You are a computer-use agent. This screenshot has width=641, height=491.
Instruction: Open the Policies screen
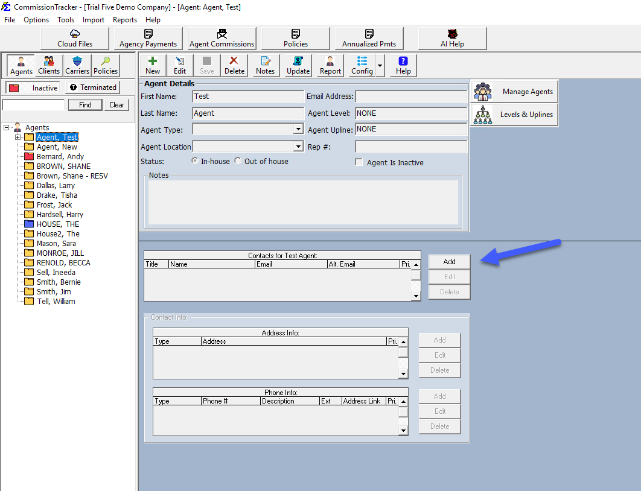[x=295, y=38]
